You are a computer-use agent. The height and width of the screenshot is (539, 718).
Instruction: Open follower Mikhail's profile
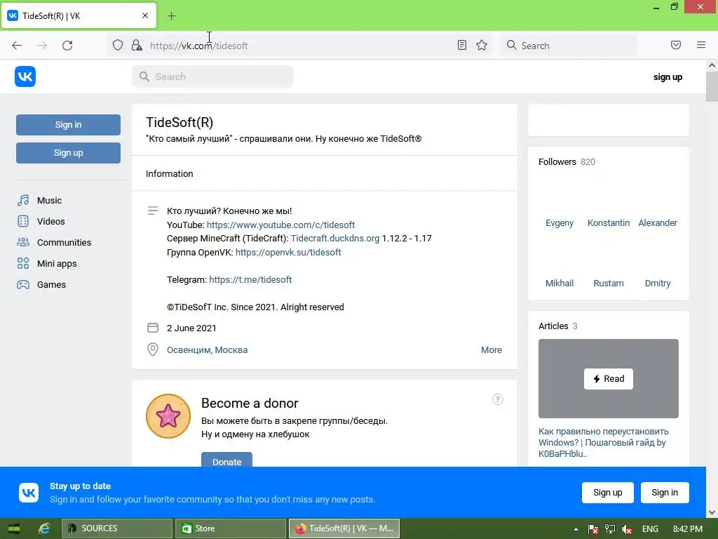pos(560,284)
